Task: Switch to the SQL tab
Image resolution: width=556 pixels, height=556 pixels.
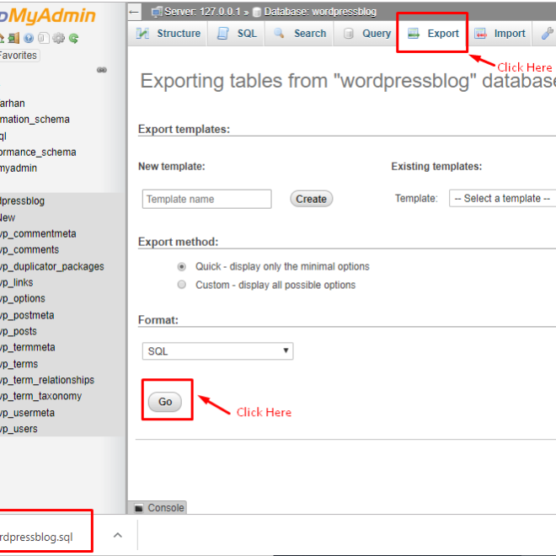Action: 236,34
